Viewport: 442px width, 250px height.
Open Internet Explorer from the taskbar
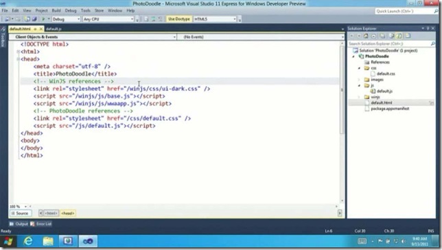(27, 241)
